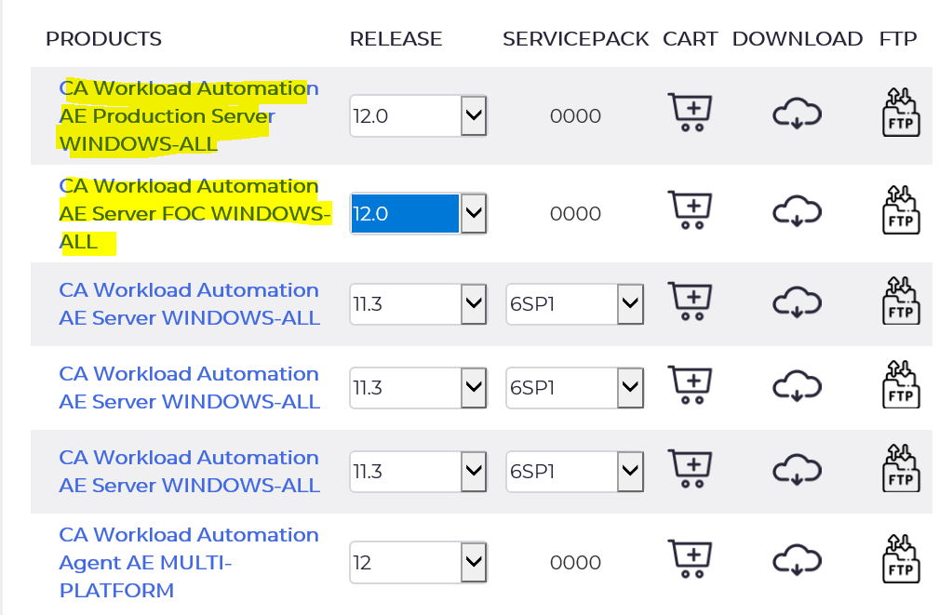Open CA Workload Automation Agent AE MULTI-PLATFORM link
The image size is (939, 615).
point(189,562)
